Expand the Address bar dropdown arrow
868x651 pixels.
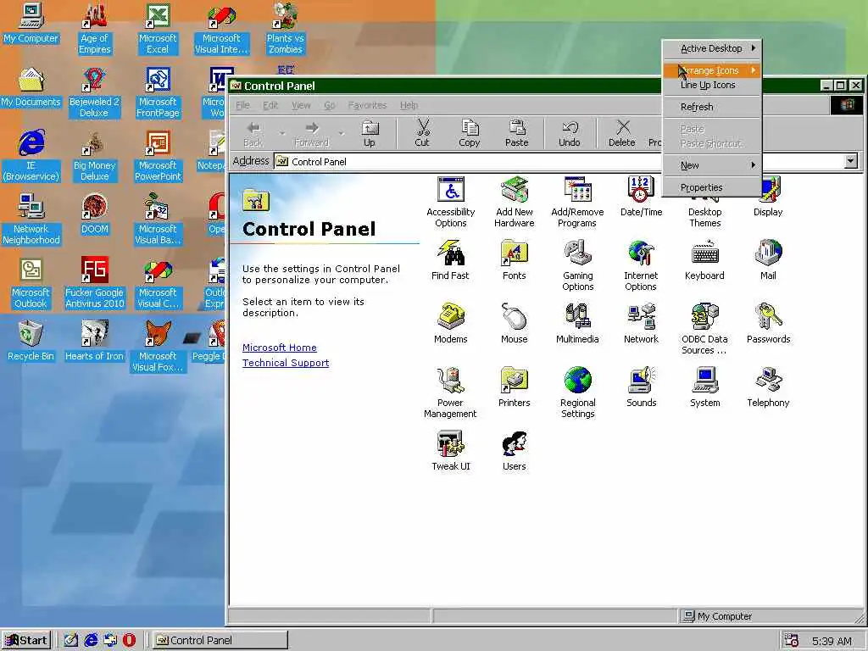(x=851, y=161)
